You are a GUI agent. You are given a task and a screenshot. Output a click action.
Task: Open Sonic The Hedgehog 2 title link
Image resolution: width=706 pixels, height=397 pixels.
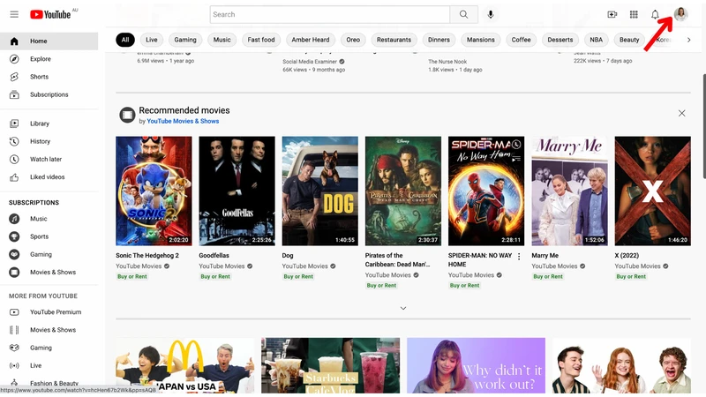(147, 256)
